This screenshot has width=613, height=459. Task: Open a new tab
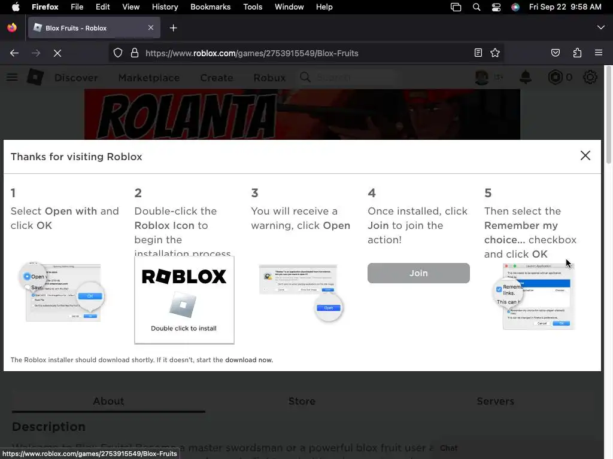(x=173, y=27)
